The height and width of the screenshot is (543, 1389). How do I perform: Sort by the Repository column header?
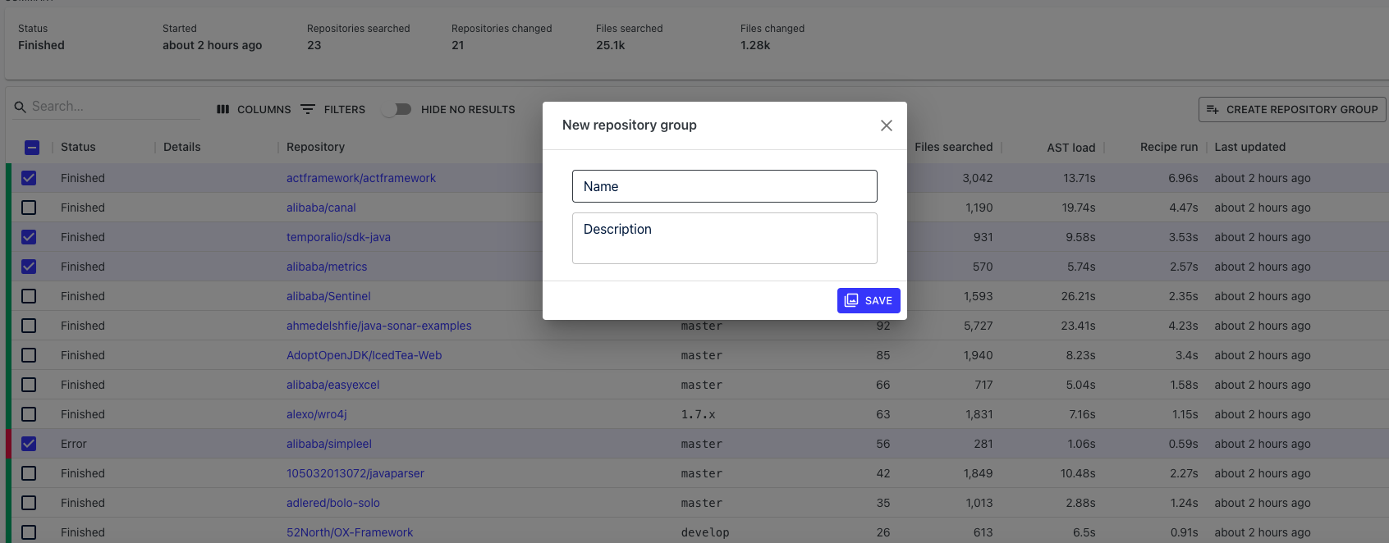(315, 147)
